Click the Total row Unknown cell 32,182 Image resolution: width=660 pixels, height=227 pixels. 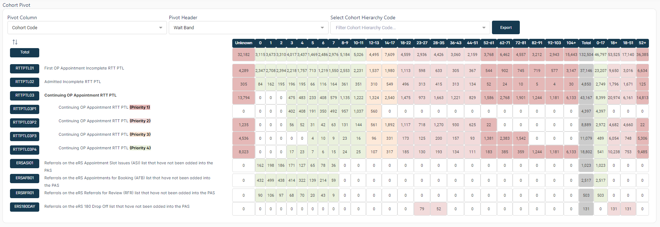click(x=244, y=55)
